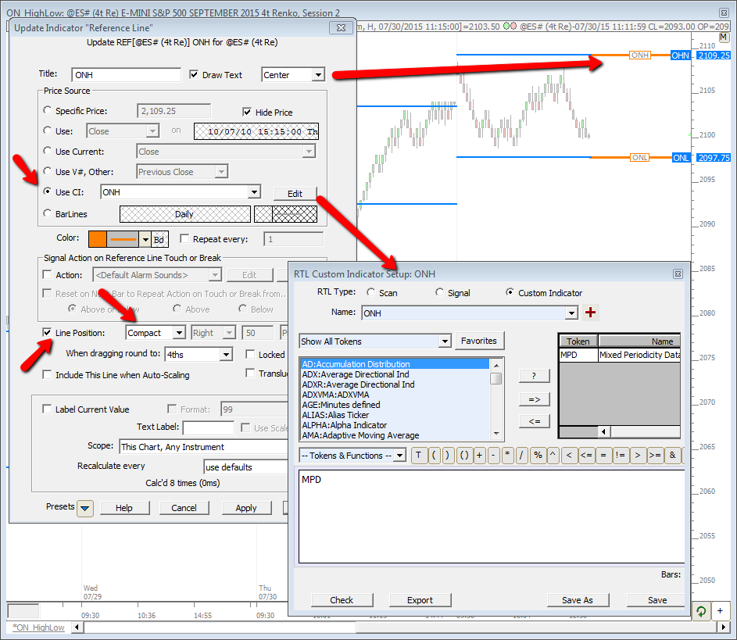Click the '?' token help button
737x640 pixels.
coord(534,376)
